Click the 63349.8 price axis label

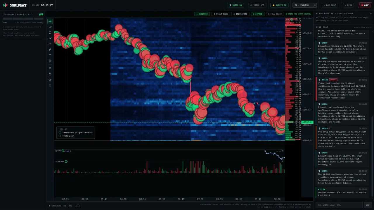(307, 33)
